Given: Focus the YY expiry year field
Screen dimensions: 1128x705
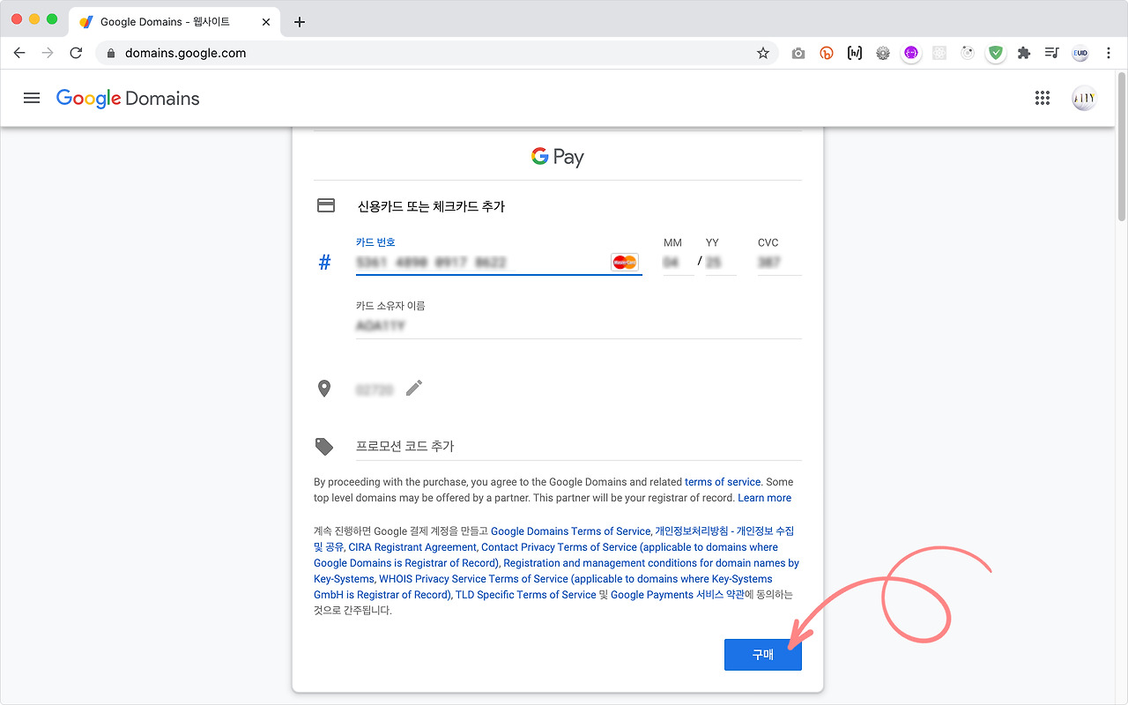Looking at the screenshot, I should tap(721, 262).
